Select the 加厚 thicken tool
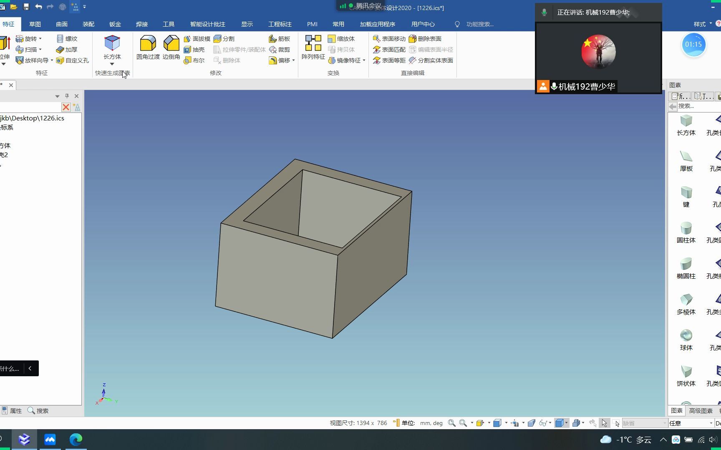721x450 pixels. pos(67,50)
